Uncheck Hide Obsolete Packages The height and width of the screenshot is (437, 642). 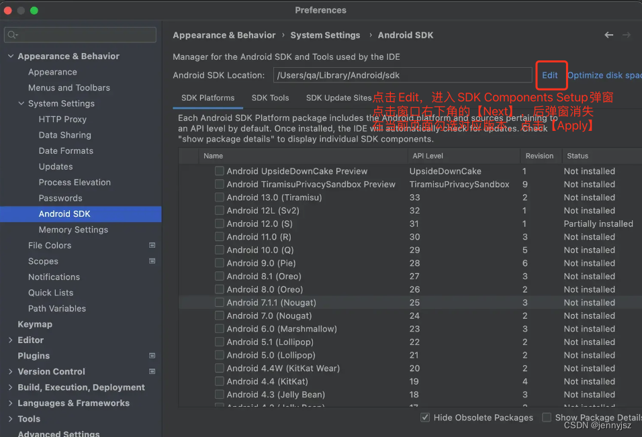(425, 417)
